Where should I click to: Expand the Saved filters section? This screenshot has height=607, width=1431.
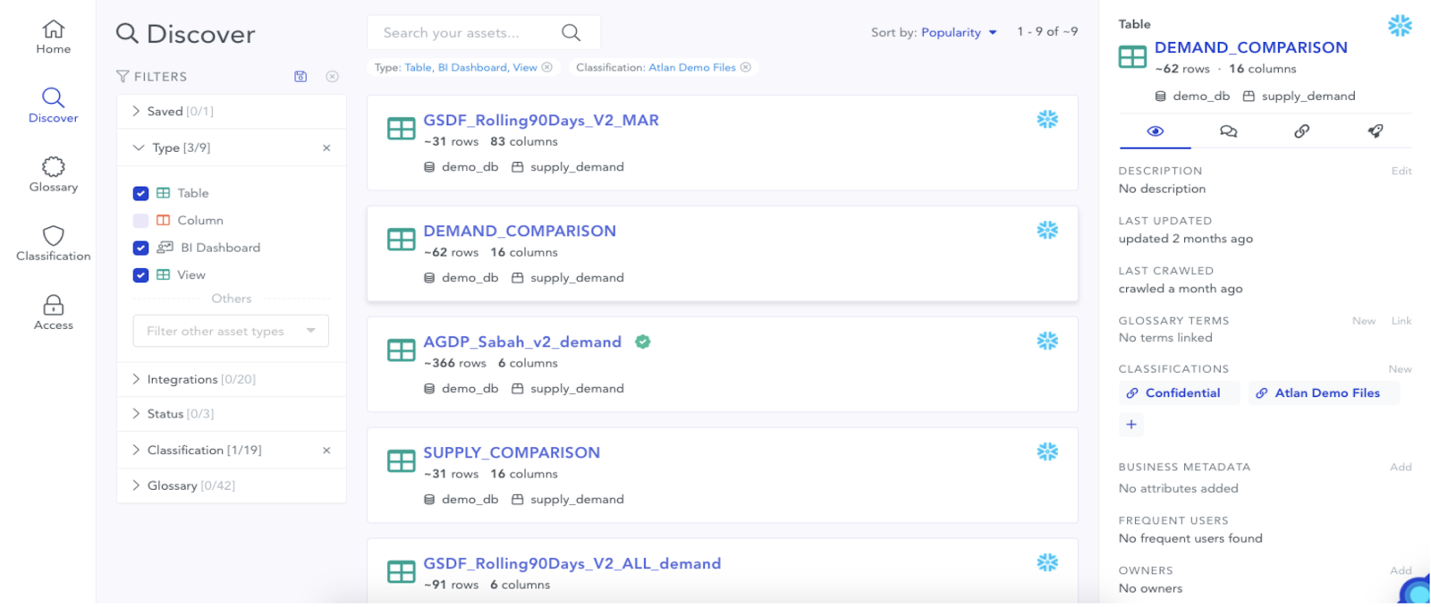231,112
